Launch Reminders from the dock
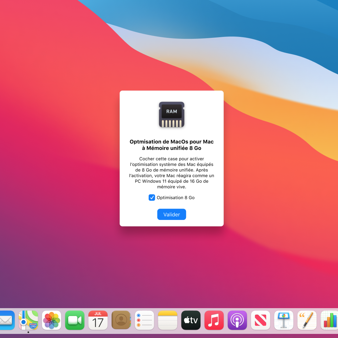Viewport: 338px width, 338px height. [x=144, y=320]
